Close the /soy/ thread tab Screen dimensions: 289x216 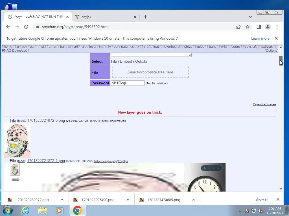tap(67, 17)
